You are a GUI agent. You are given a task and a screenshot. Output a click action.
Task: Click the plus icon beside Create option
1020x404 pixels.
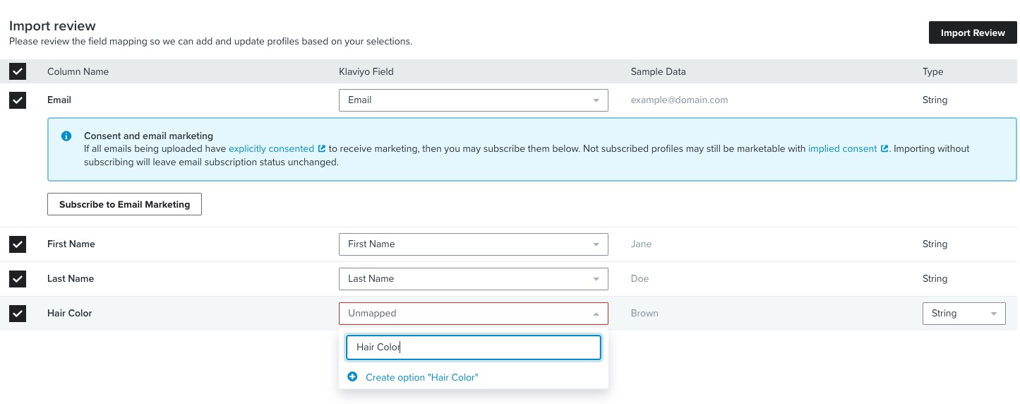[x=353, y=377]
